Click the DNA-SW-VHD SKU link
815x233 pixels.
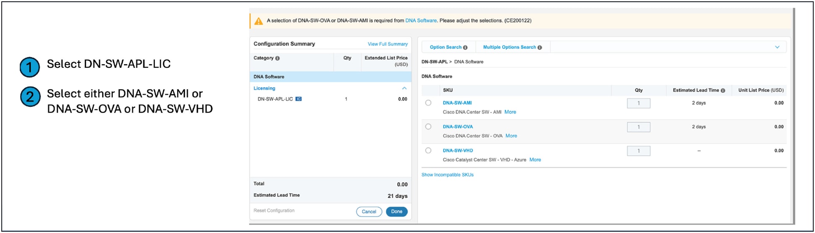coord(458,150)
